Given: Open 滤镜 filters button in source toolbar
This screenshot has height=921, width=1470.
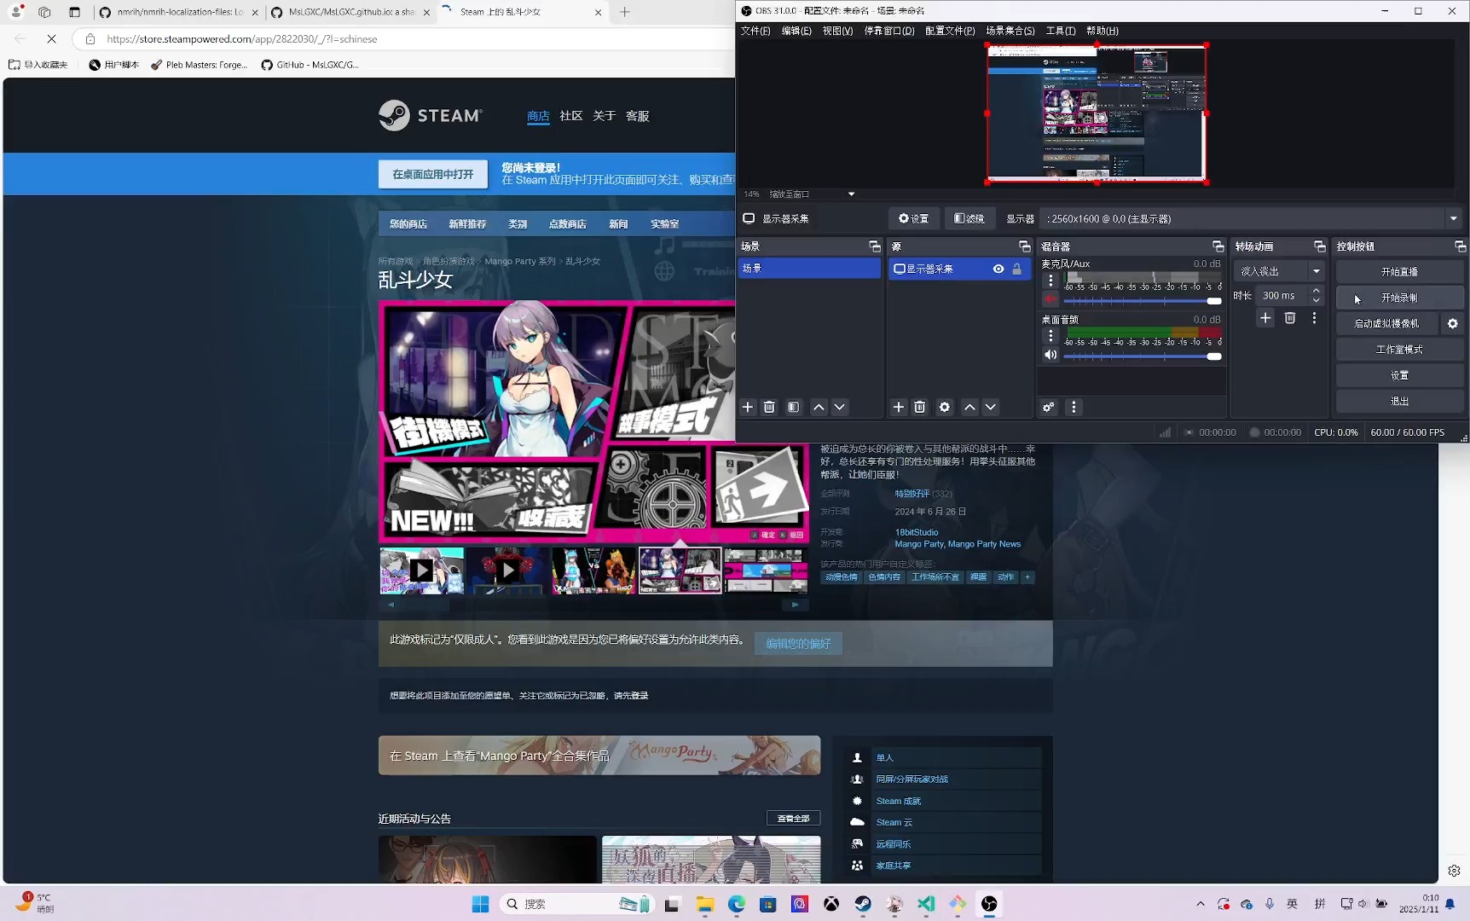Looking at the screenshot, I should click(x=969, y=219).
